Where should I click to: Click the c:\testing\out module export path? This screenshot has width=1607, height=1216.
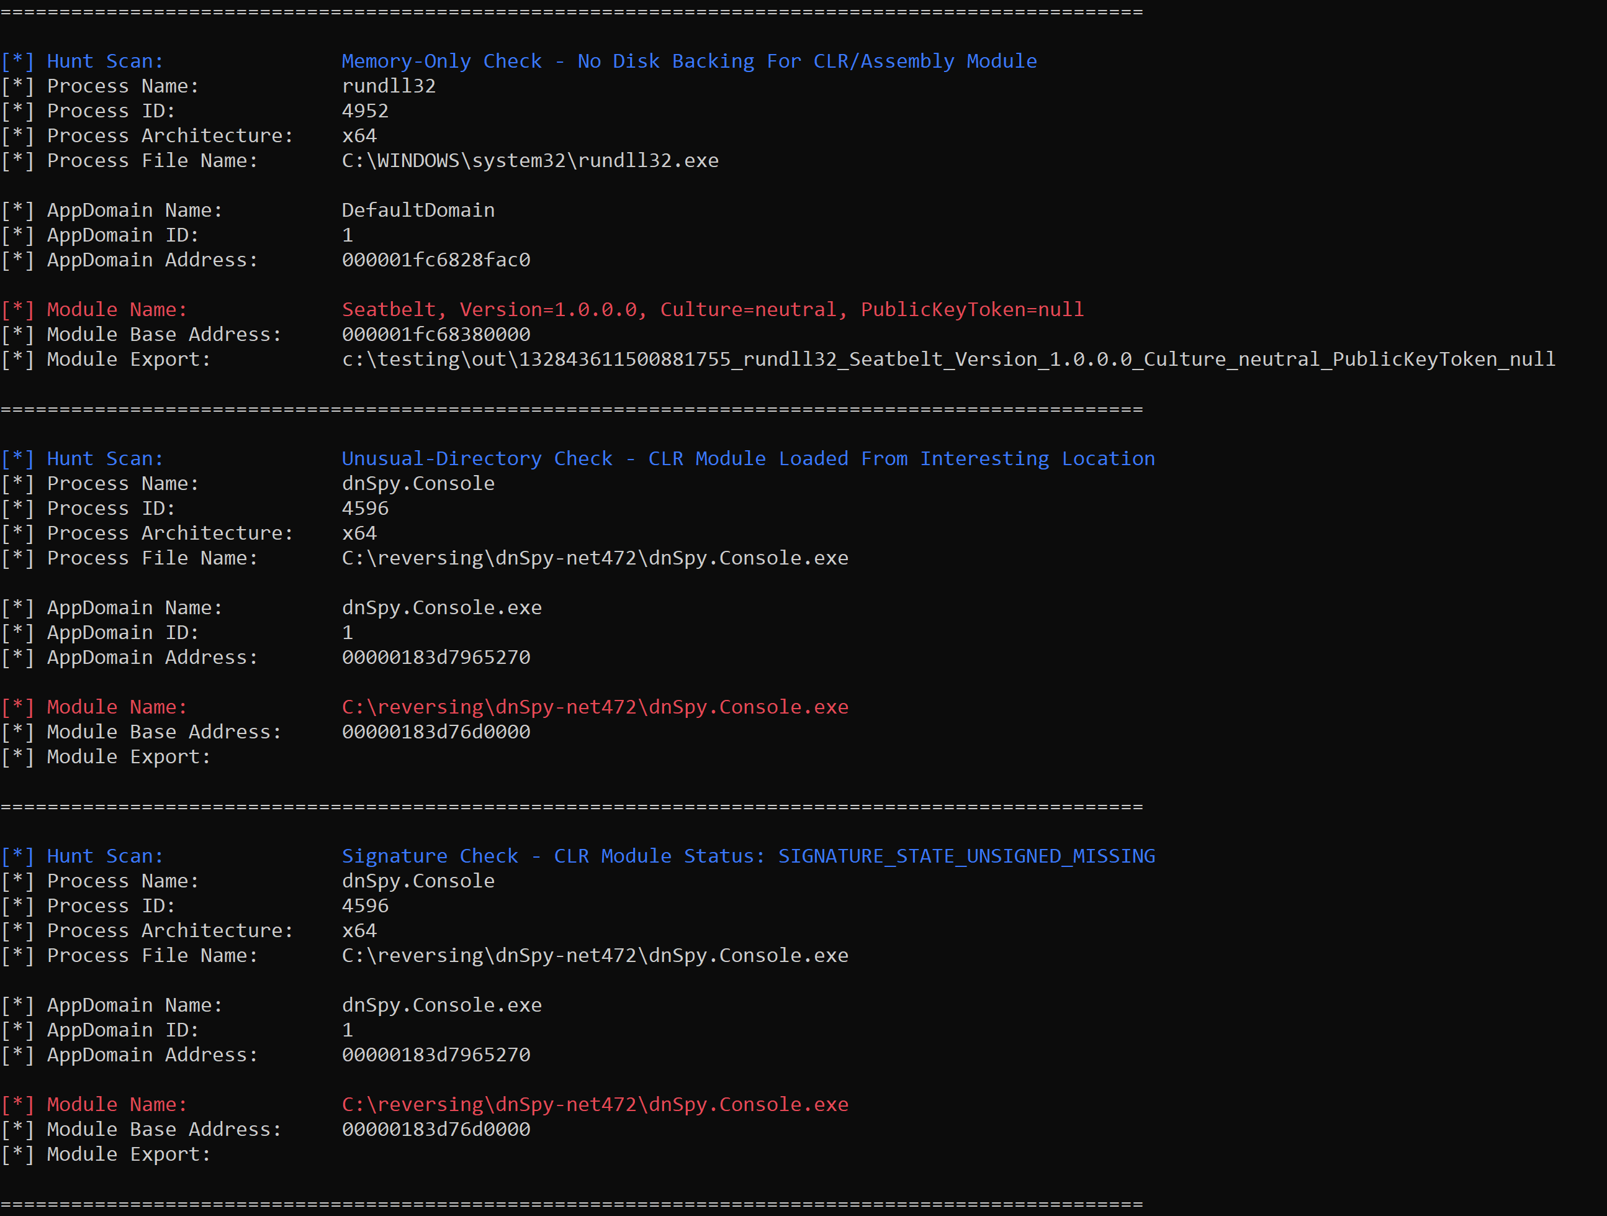pyautogui.click(x=948, y=360)
